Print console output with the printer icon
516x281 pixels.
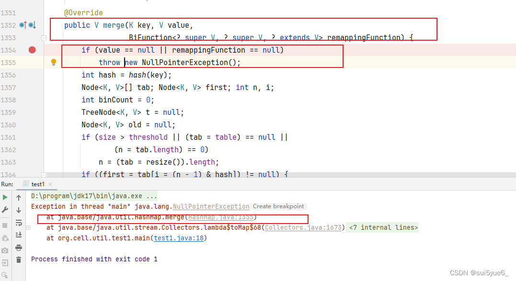point(18,247)
